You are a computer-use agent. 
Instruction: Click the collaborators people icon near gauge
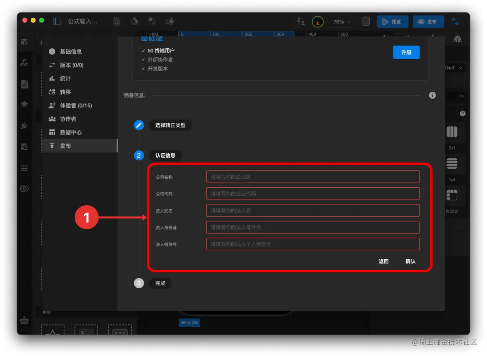(x=301, y=22)
